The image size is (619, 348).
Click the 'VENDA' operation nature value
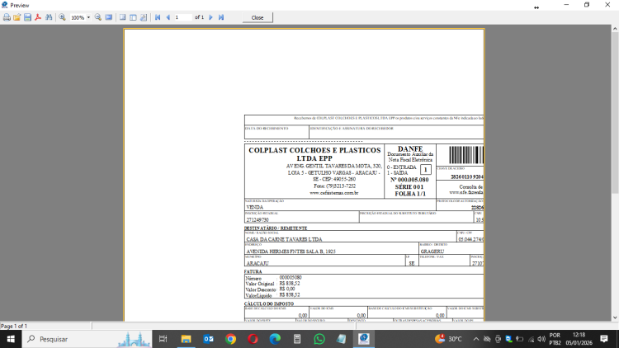coord(255,207)
